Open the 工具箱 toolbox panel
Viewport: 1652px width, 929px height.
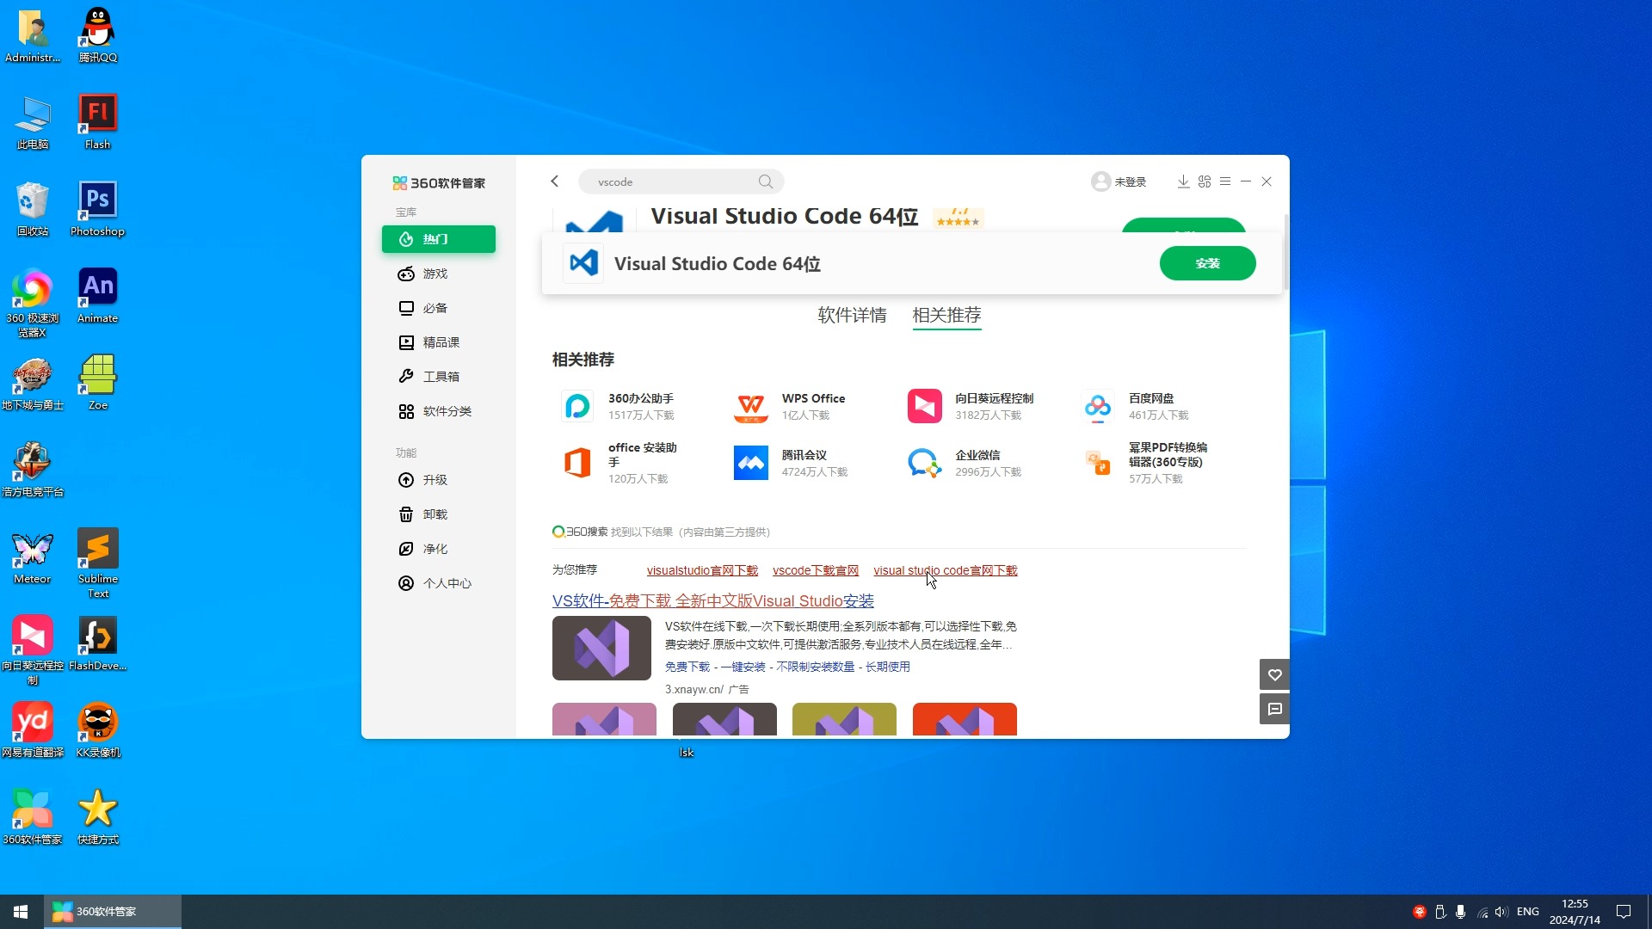[x=437, y=376]
